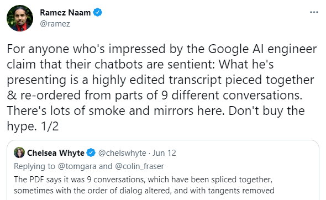The image size is (326, 200).
Task: Click the Jun 12 timestamp
Action: 164,153
